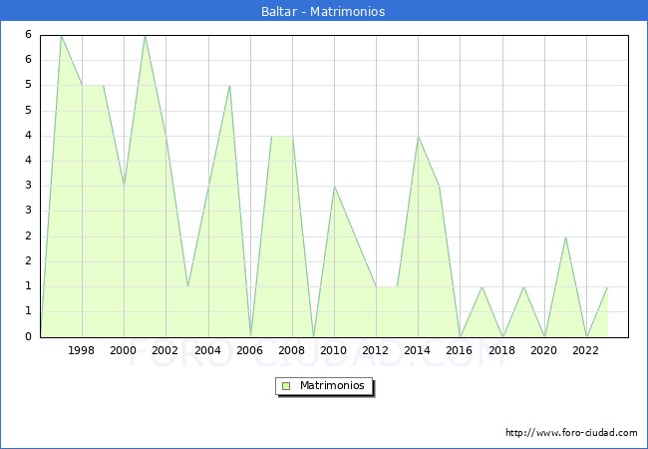Select the 2000 x-axis year label
The image size is (648, 449).
124,350
